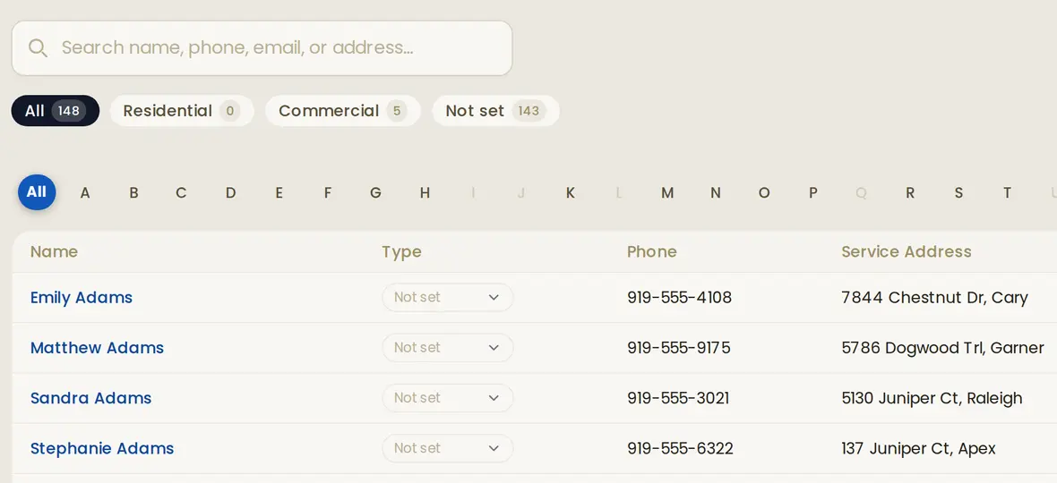1057x483 pixels.
Task: Jump to names starting with K
Action: pos(571,193)
